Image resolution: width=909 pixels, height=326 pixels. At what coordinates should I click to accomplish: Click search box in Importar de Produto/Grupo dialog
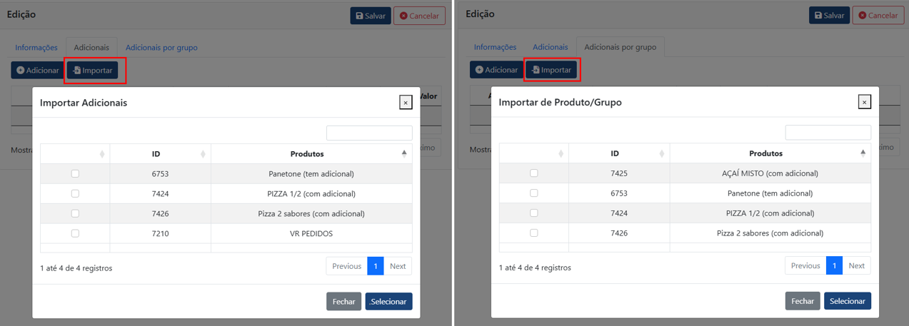(x=828, y=133)
